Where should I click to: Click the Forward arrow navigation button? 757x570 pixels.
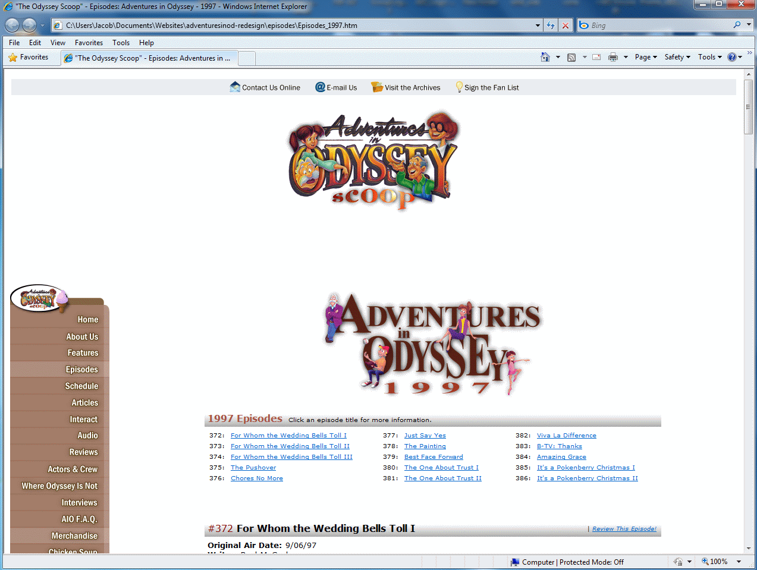pos(29,26)
